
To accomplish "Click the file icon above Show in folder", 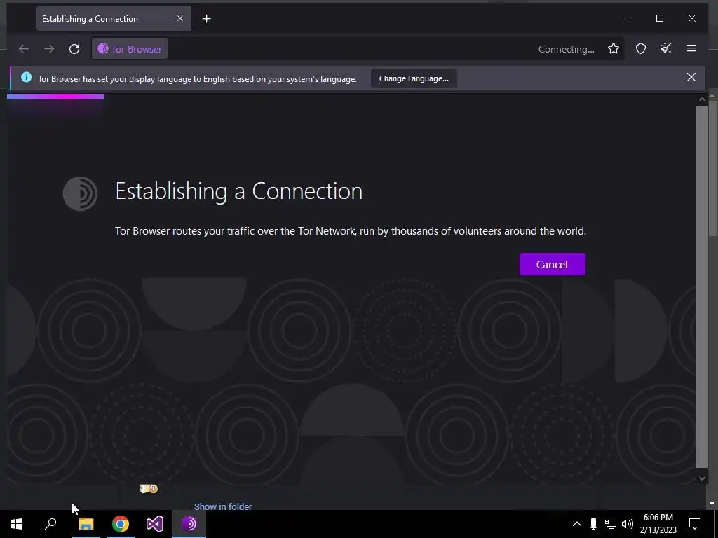I will (149, 489).
